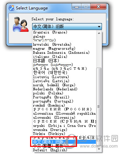Choose Türkçe (Türkiye) language
This screenshot has width=126, height=156.
tap(65, 134)
